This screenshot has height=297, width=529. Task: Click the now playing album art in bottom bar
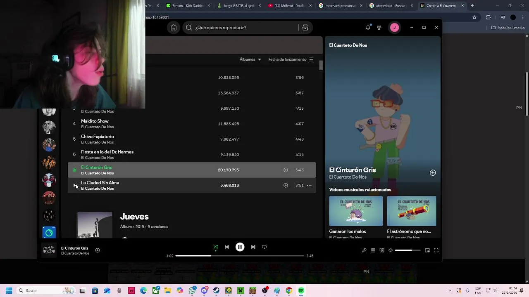[x=49, y=250]
